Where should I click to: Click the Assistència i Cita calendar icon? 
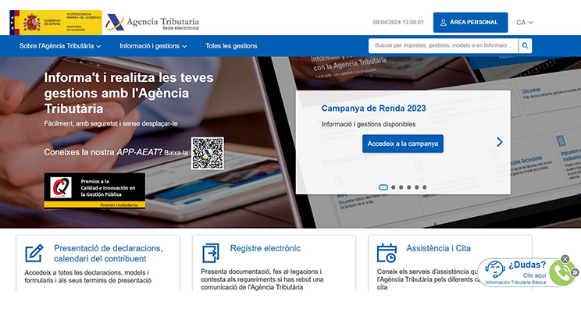[387, 253]
